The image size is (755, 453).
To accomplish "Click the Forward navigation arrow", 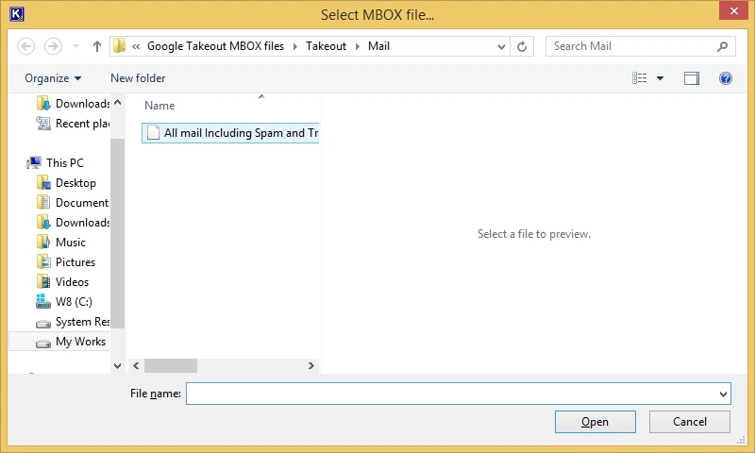I will (x=53, y=46).
